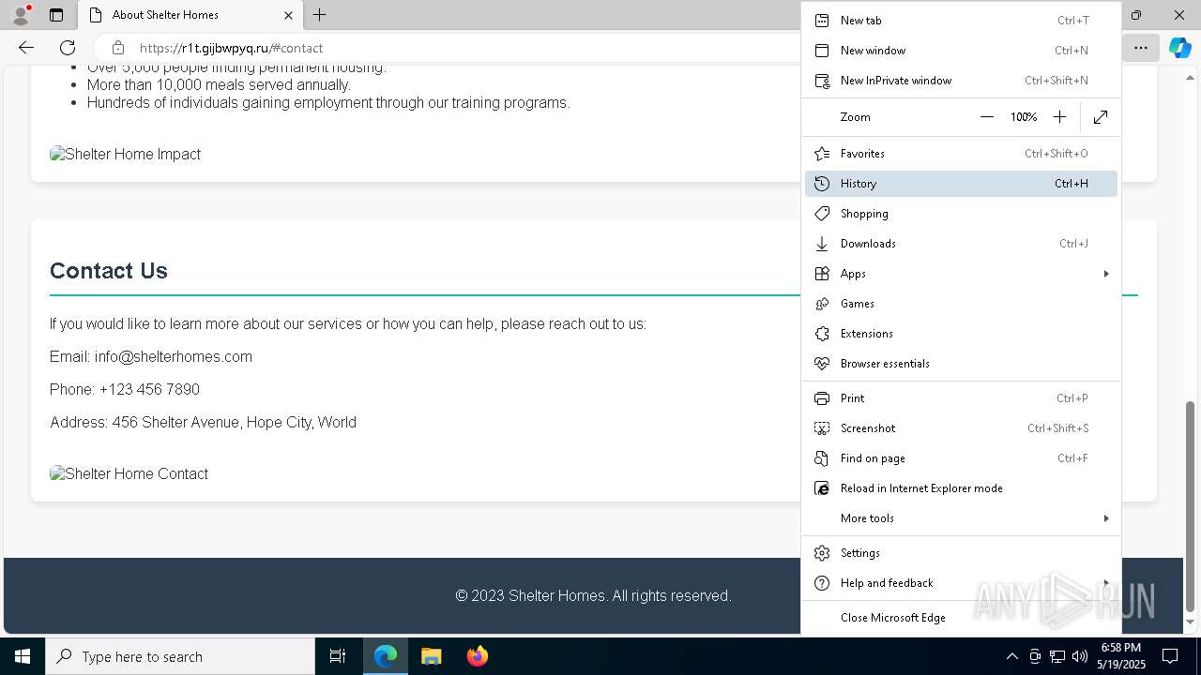Click the taskbar search box

180,656
